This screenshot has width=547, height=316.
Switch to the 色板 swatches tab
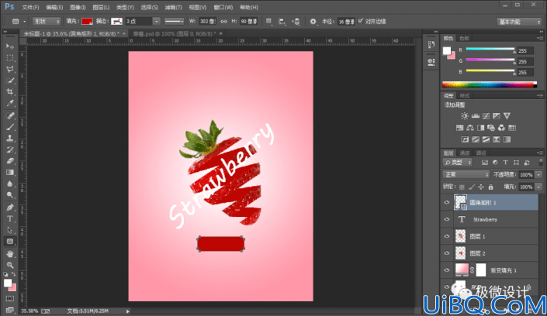[x=464, y=38]
